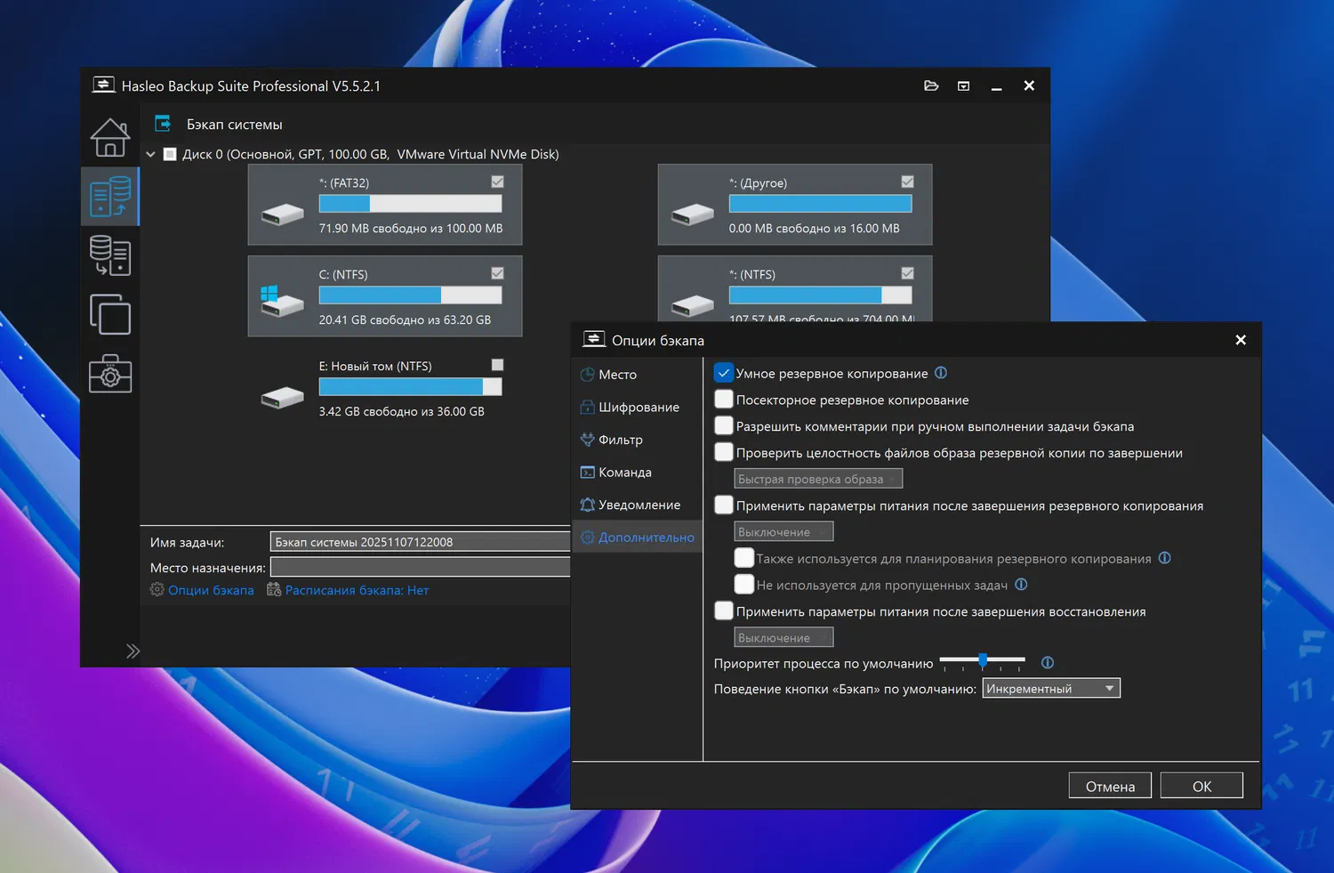
Task: Open the Clone section in the sidebar
Action: (x=110, y=314)
